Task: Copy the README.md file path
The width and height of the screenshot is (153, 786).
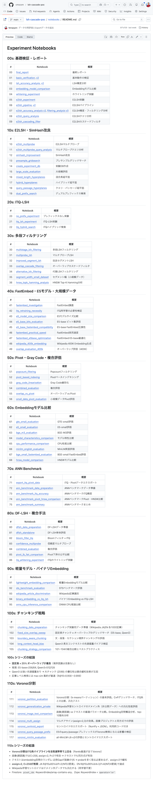Action: tap(80, 20)
